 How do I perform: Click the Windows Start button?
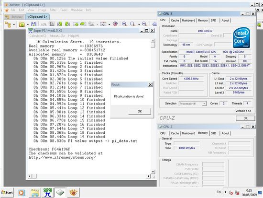pos(7,192)
